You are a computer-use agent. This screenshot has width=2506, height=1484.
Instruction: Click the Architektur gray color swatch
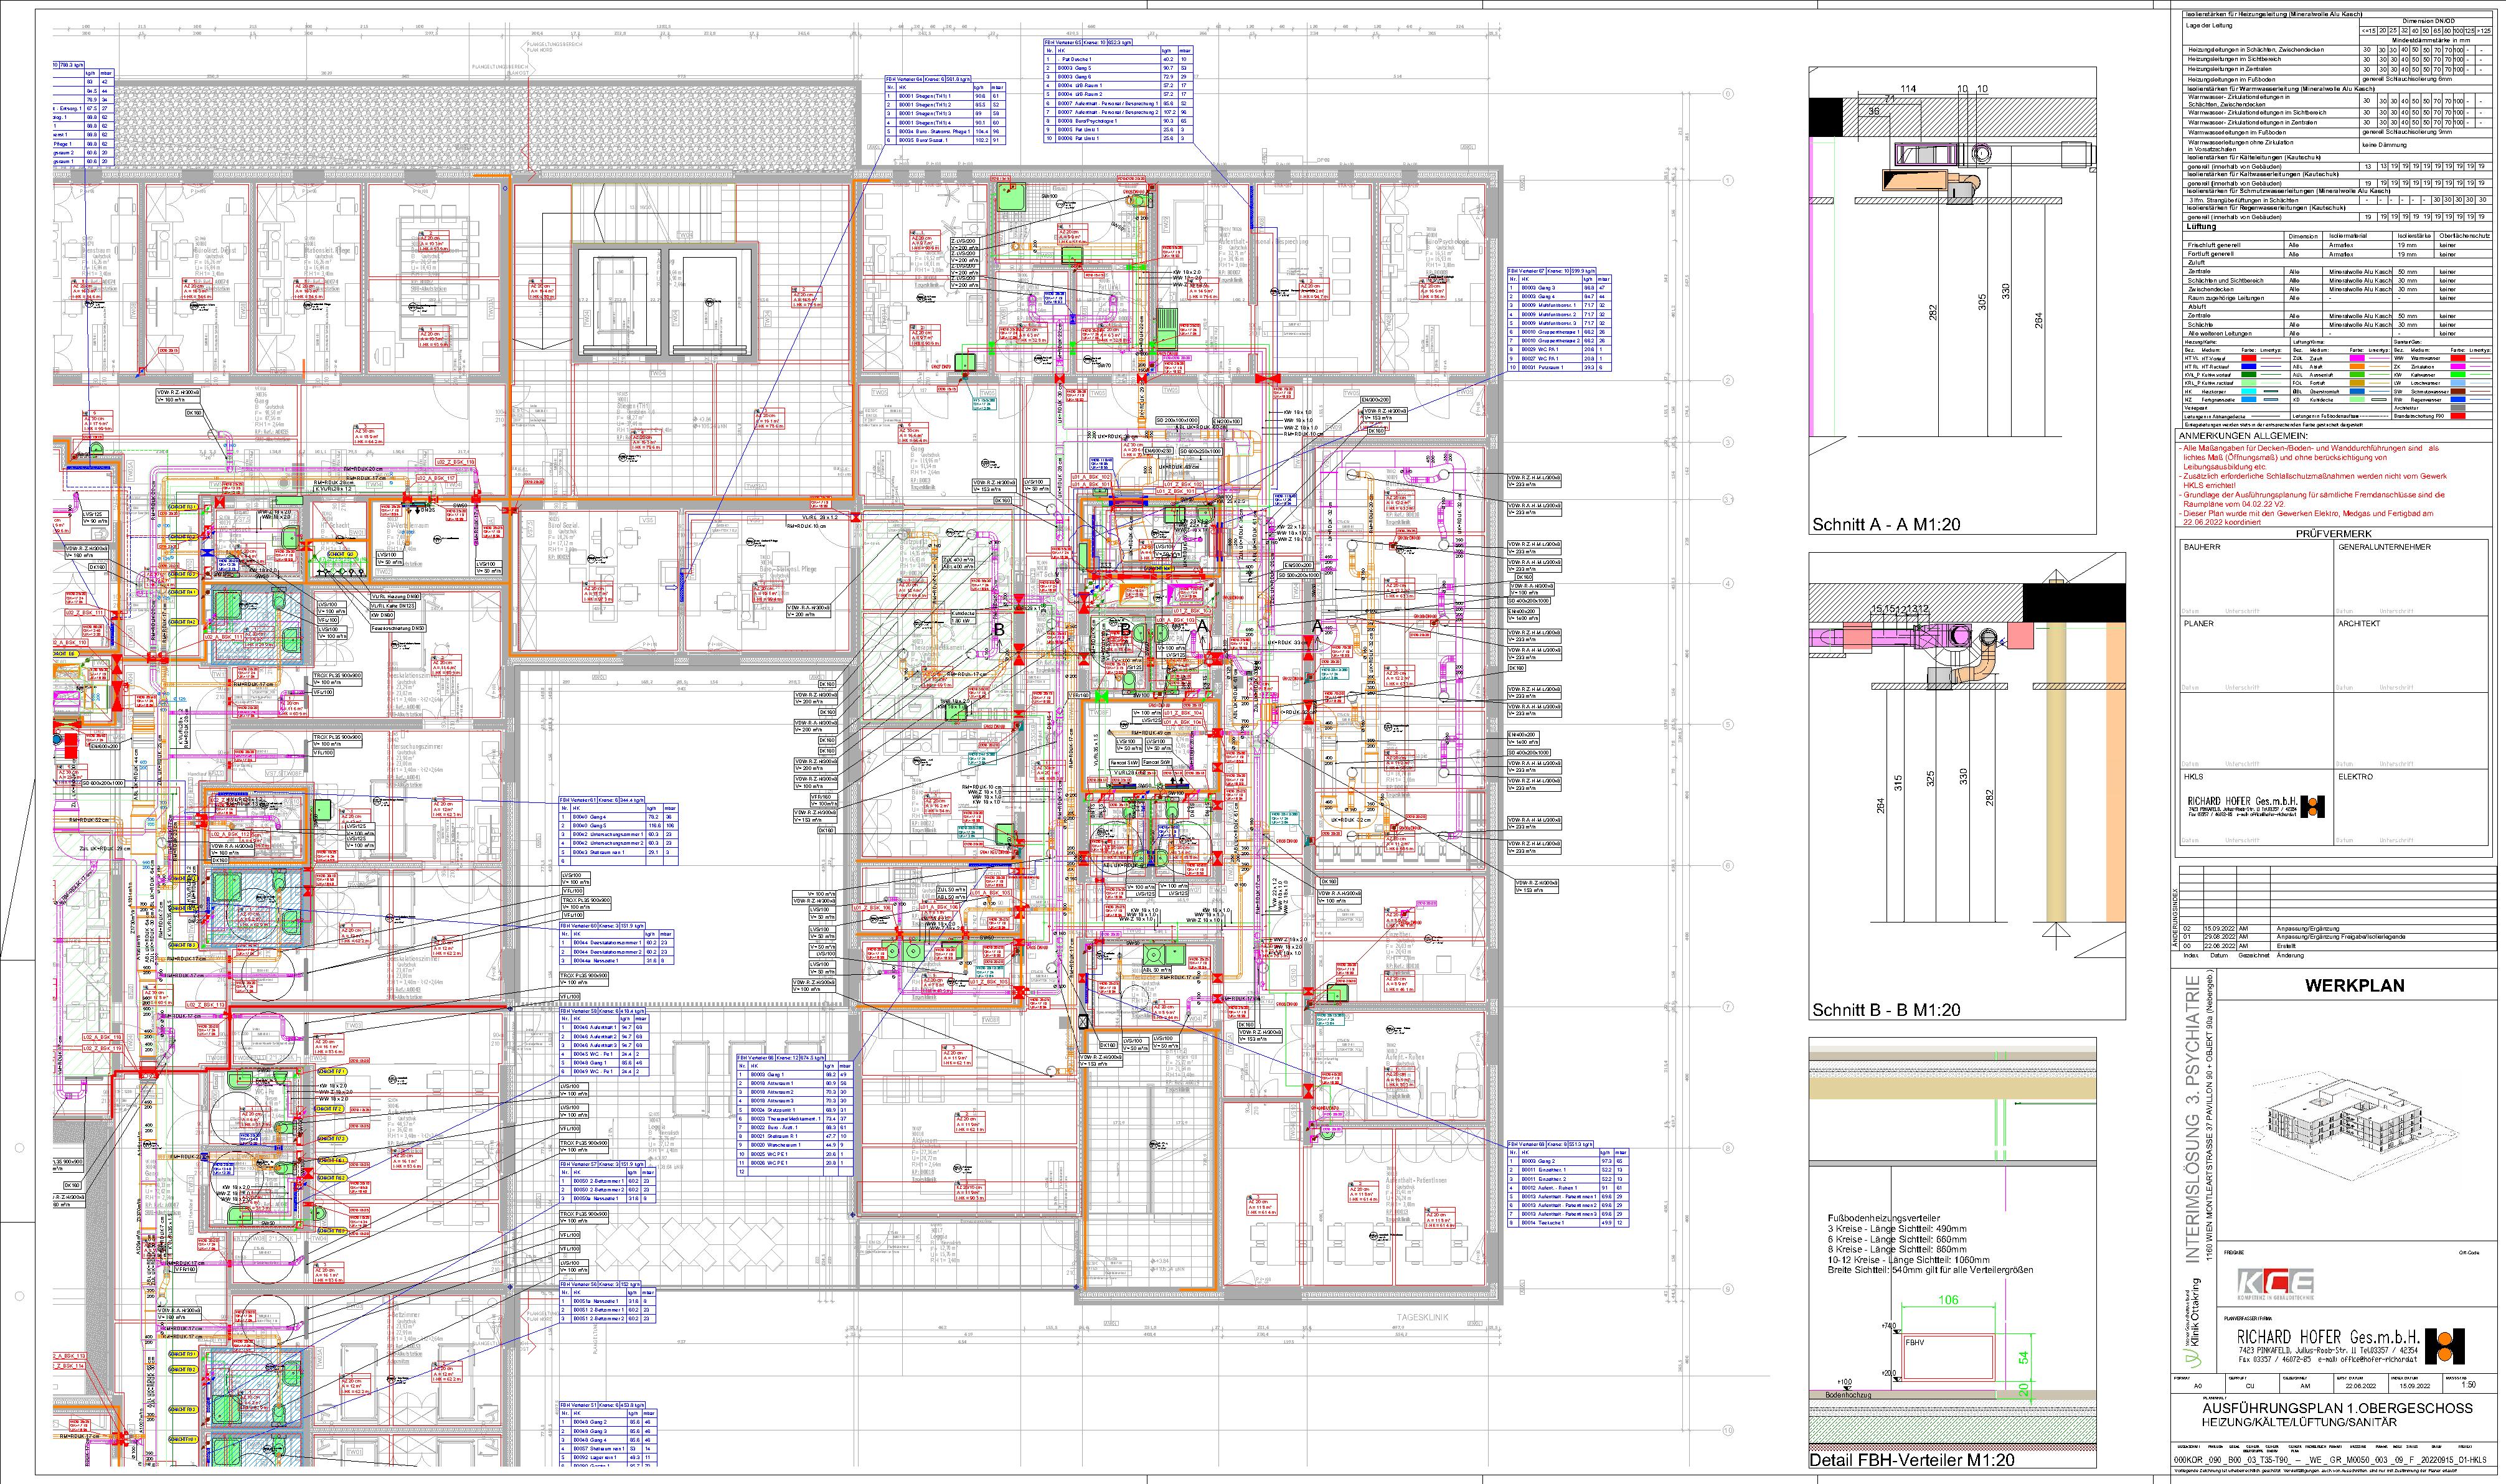click(2458, 408)
